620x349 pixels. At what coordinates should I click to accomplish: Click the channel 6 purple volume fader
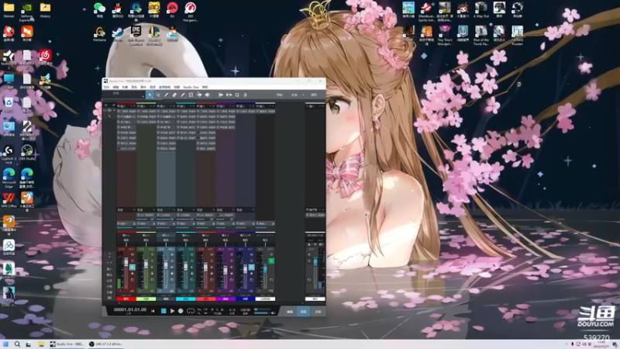(226, 271)
